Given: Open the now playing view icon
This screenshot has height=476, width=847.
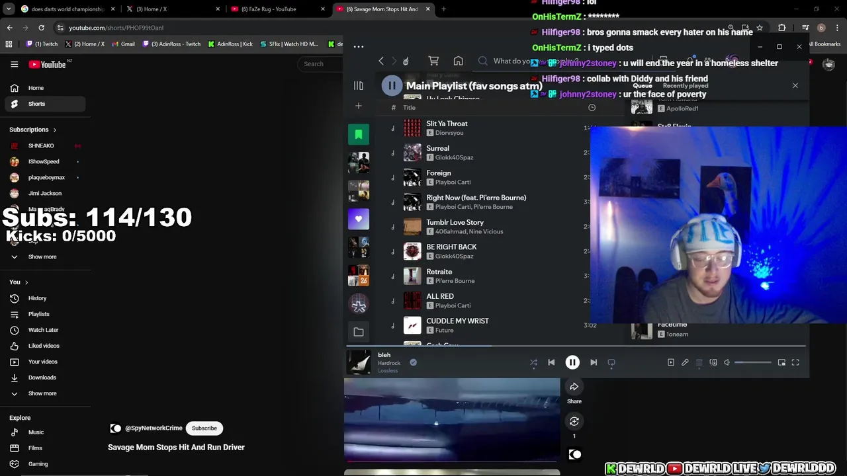Looking at the screenshot, I should click(x=670, y=362).
